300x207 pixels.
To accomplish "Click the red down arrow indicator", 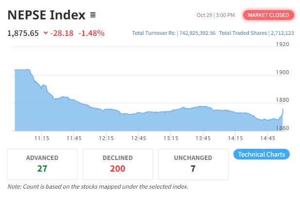I will [46, 33].
